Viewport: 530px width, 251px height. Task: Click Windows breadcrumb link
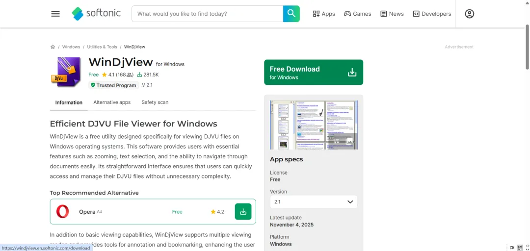pos(71,47)
